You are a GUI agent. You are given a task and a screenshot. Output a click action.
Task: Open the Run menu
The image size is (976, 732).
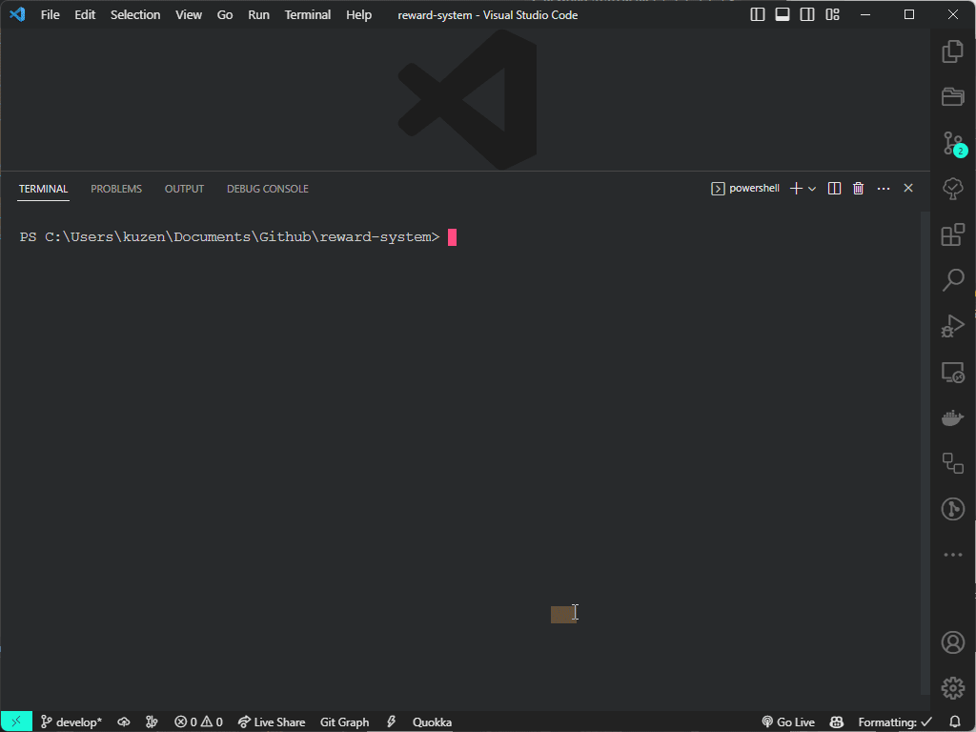coord(258,15)
